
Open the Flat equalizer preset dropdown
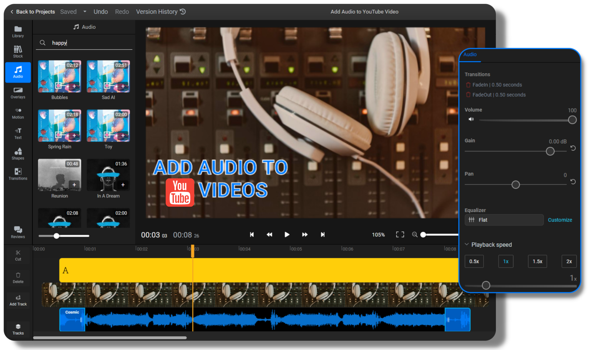pyautogui.click(x=504, y=220)
